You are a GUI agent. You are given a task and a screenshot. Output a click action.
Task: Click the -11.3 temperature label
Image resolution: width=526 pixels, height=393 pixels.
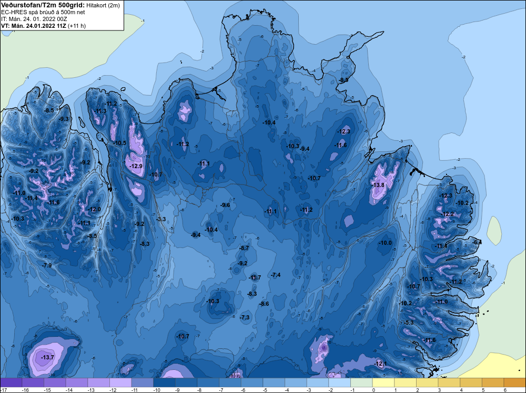click(100, 111)
